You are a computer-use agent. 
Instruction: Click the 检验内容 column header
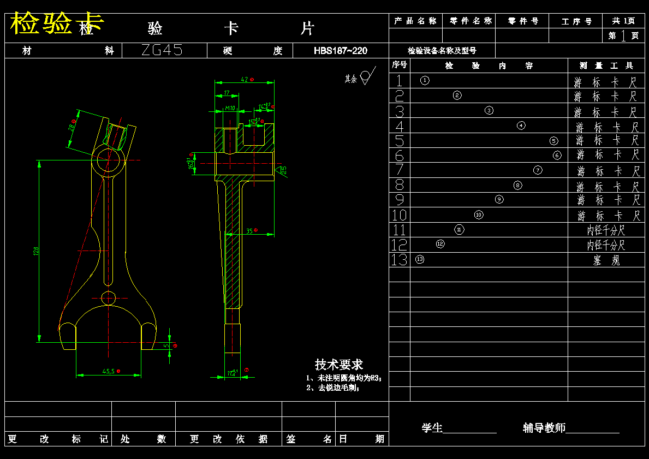pyautogui.click(x=489, y=66)
